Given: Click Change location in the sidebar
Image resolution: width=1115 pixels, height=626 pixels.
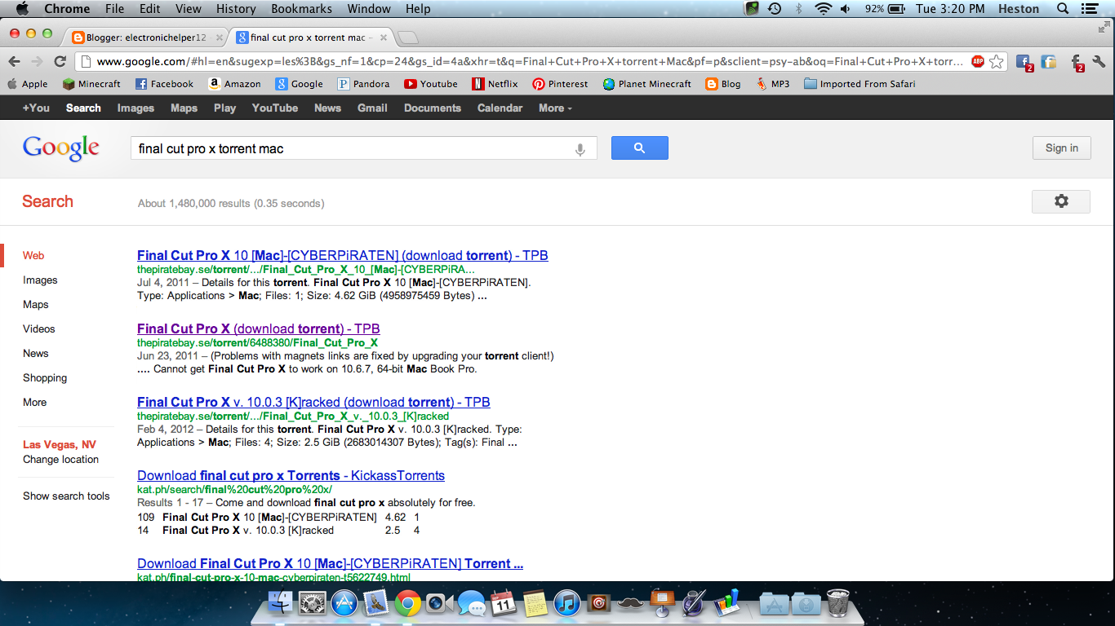Looking at the screenshot, I should [x=60, y=459].
